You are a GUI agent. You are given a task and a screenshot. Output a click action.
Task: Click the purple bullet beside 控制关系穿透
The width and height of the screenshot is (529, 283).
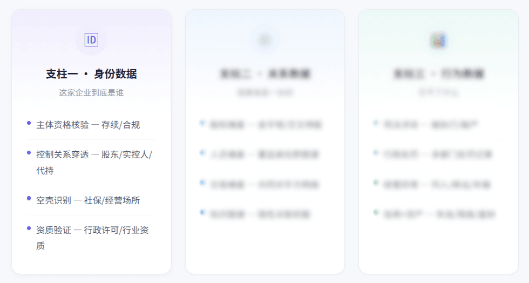29,153
